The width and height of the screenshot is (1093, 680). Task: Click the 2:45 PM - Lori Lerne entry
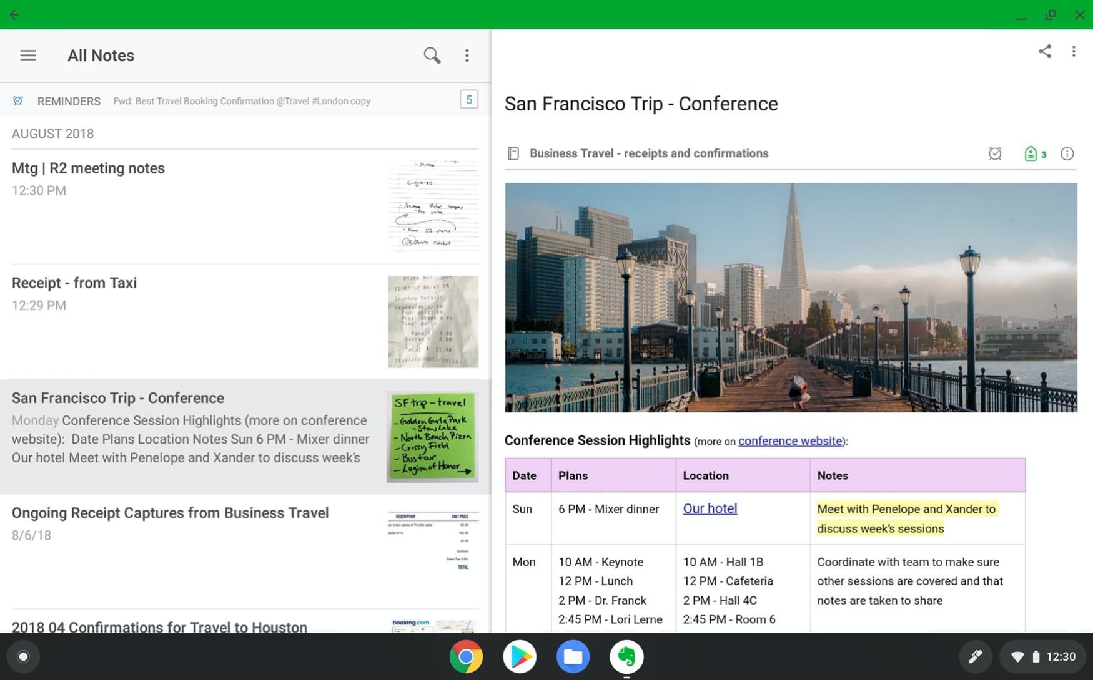(610, 619)
